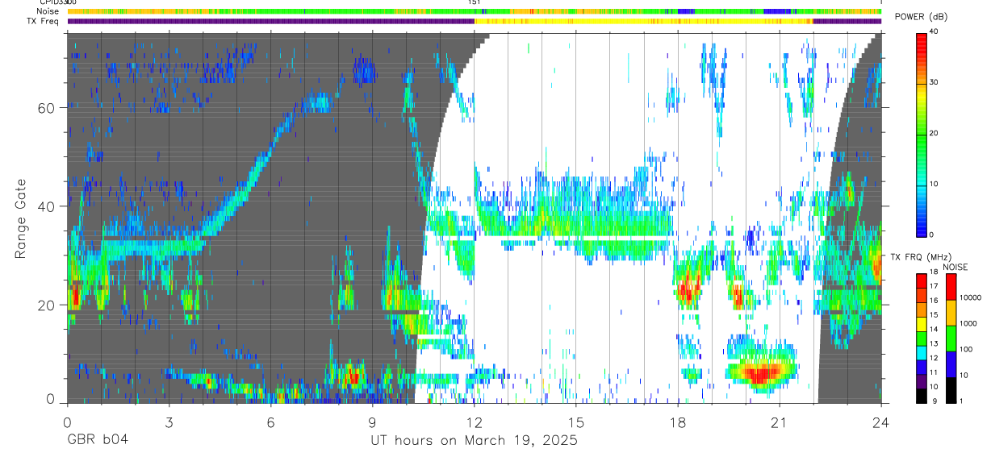Click the 3 hour tick label
Image resolution: width=991 pixels, height=457 pixels.
point(169,422)
